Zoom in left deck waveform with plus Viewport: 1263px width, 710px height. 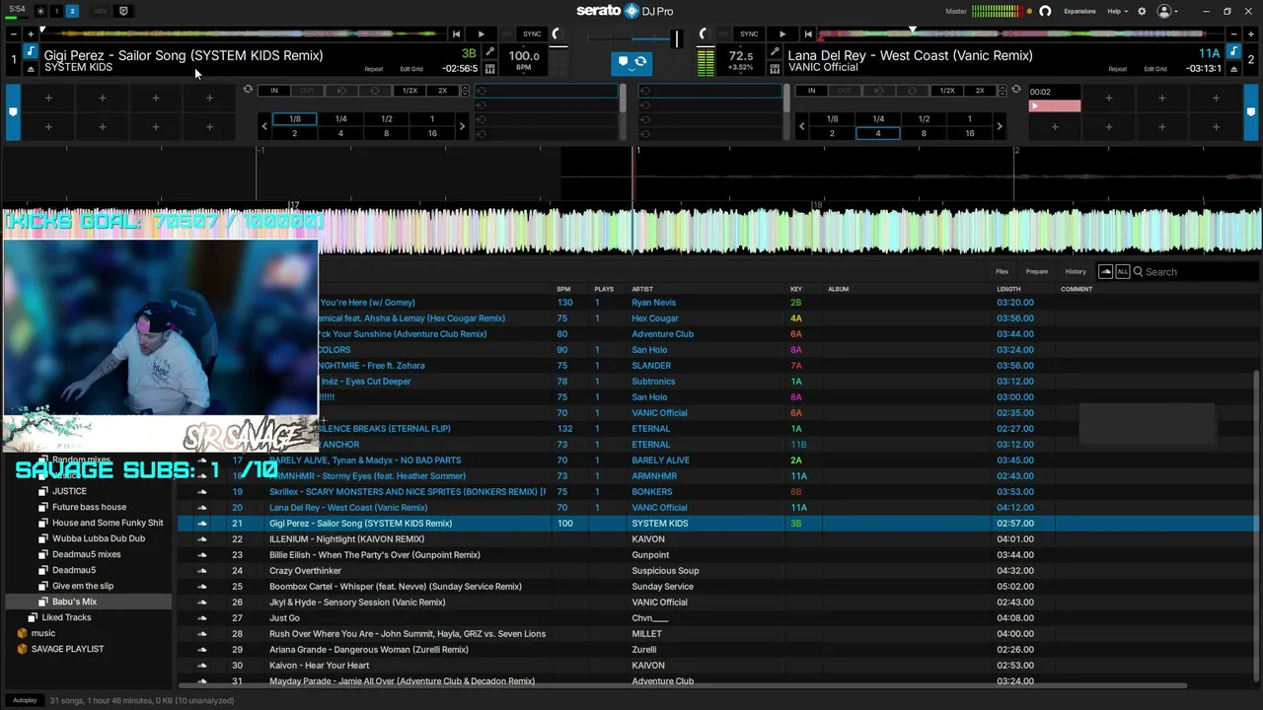[30, 35]
